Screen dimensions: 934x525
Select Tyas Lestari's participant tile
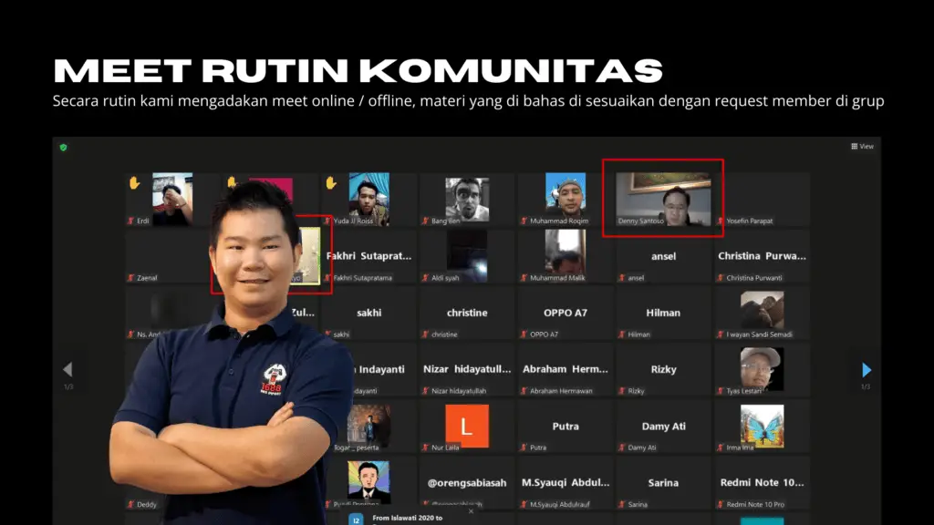point(762,369)
